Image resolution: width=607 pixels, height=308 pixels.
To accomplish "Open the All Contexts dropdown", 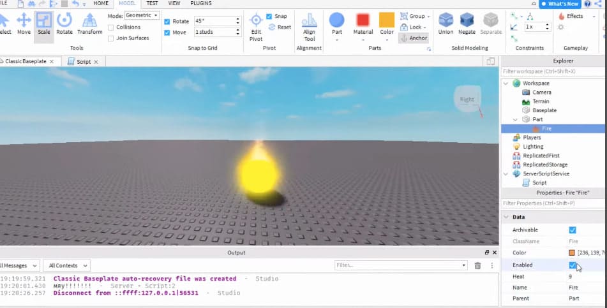I will tap(66, 265).
